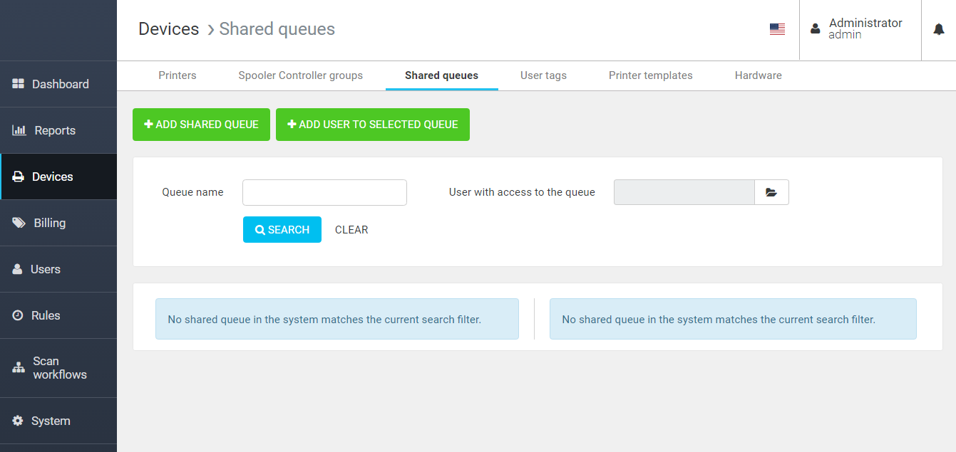Click the Reports bar chart icon
This screenshot has width=956, height=452.
19,130
